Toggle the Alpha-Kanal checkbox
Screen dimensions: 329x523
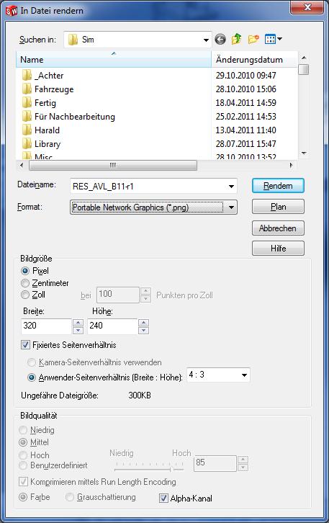coord(163,498)
